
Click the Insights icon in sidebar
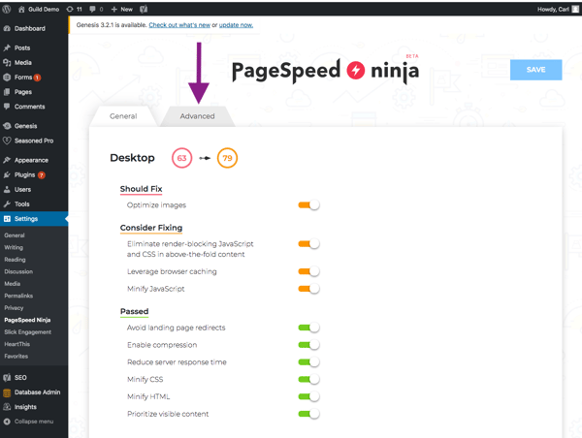click(7, 407)
